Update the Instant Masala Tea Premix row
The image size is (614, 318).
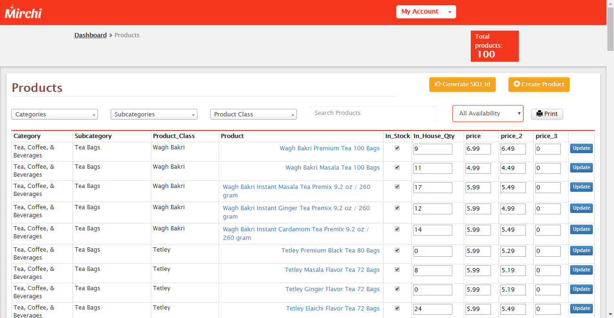point(581,187)
